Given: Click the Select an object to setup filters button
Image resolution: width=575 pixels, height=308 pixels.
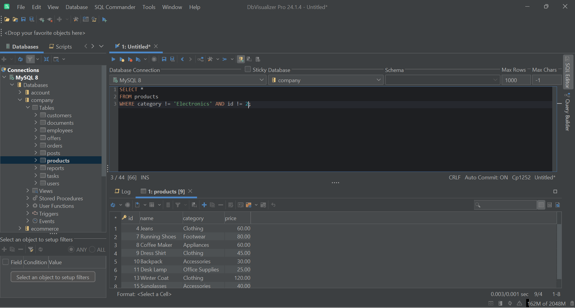Looking at the screenshot, I should [53, 277].
